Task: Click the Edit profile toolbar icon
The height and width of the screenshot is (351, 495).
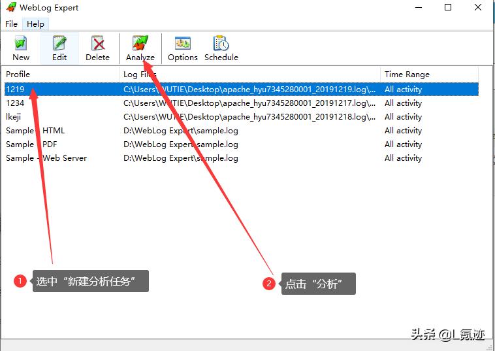Action: click(59, 48)
